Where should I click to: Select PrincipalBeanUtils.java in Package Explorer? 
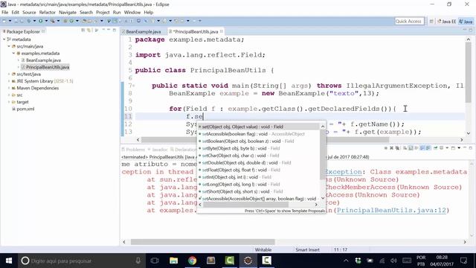tap(48, 67)
